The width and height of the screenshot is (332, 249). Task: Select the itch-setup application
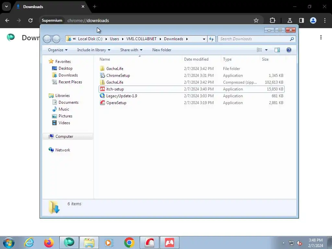[192, 89]
